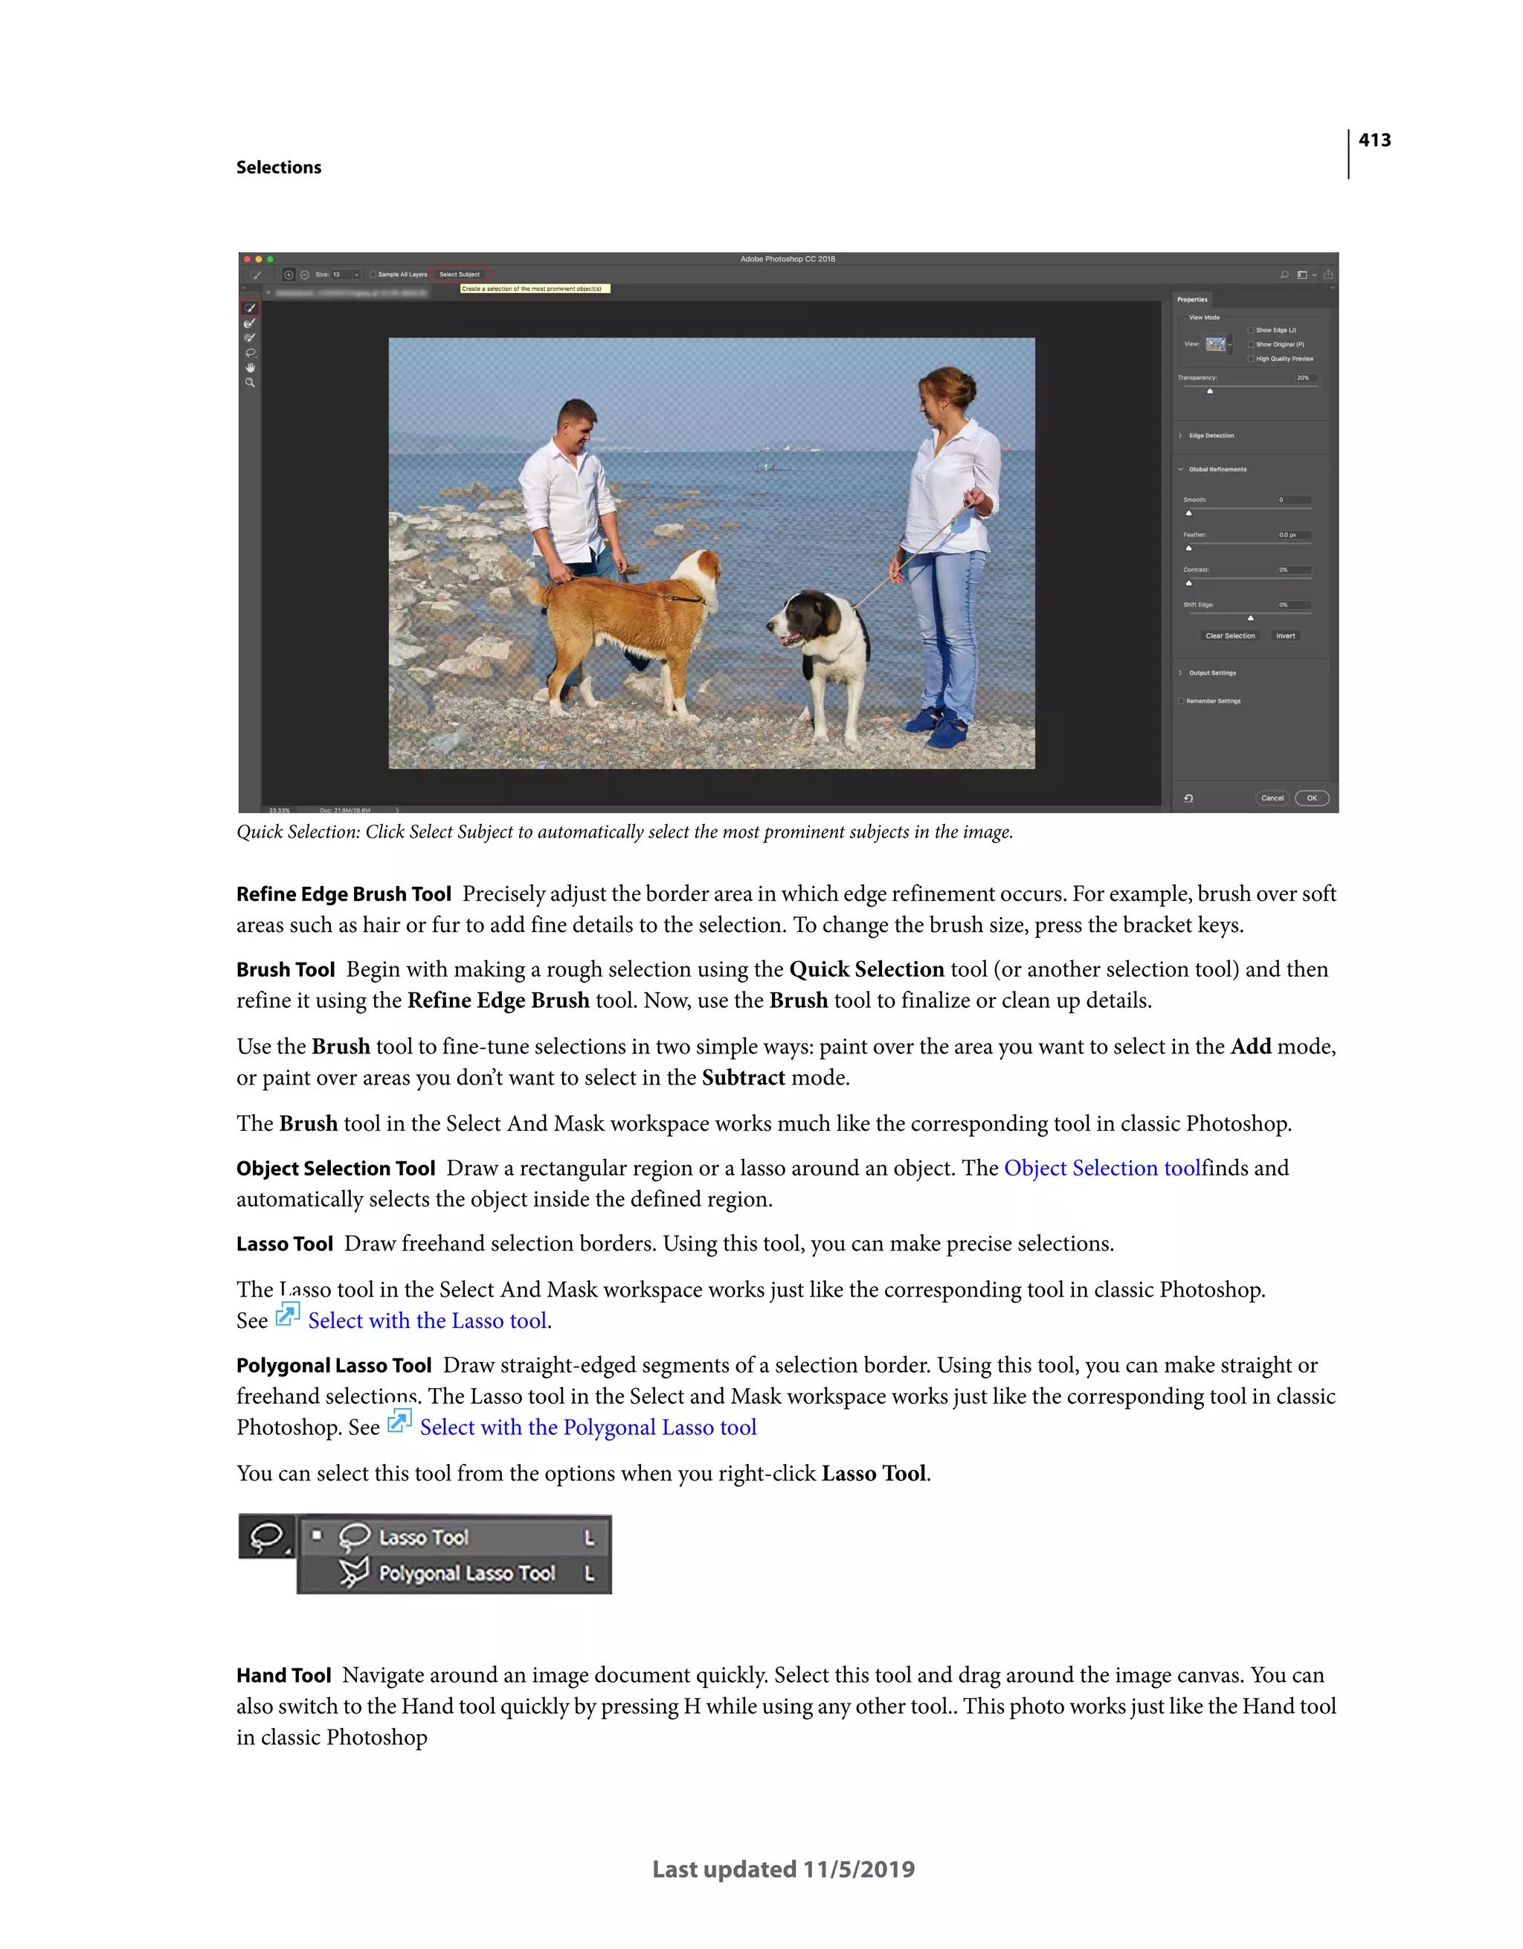This screenshot has width=1523, height=1949.
Task: Open the Select with the Lasso tool link
Action: pos(428,1320)
